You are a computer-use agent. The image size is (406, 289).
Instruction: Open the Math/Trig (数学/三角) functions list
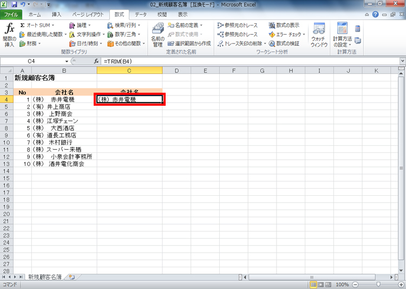(124, 34)
